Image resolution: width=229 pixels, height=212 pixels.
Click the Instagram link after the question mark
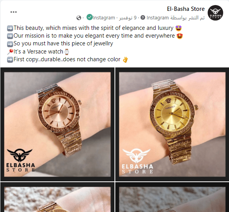pos(158,18)
